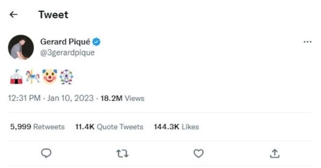Click the share upload icon
Screen dimensions: 321x168
point(275,153)
